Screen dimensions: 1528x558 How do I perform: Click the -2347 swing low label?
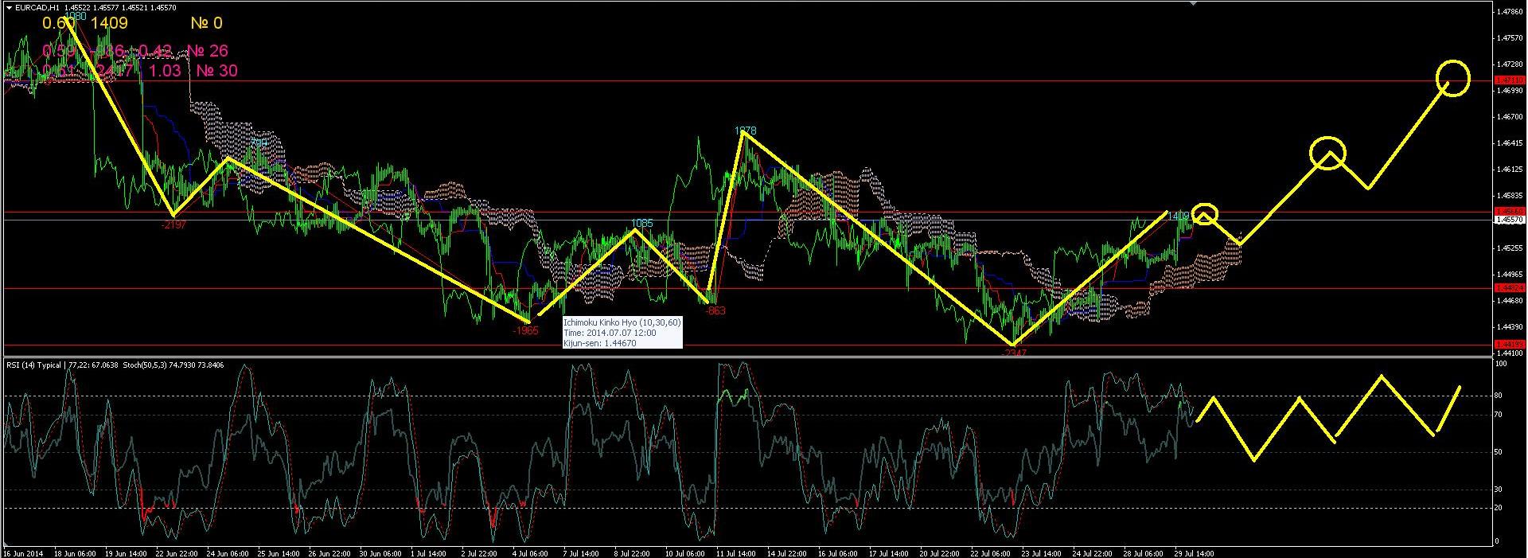point(1012,352)
